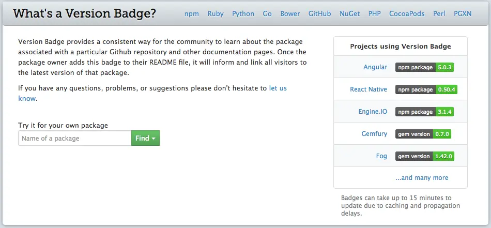Viewport: 491px width, 228px height.
Task: Switch to the Ruby tab
Action: point(216,13)
